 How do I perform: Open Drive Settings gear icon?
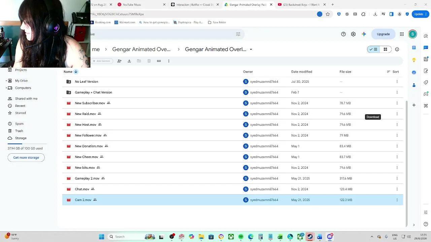click(x=353, y=34)
